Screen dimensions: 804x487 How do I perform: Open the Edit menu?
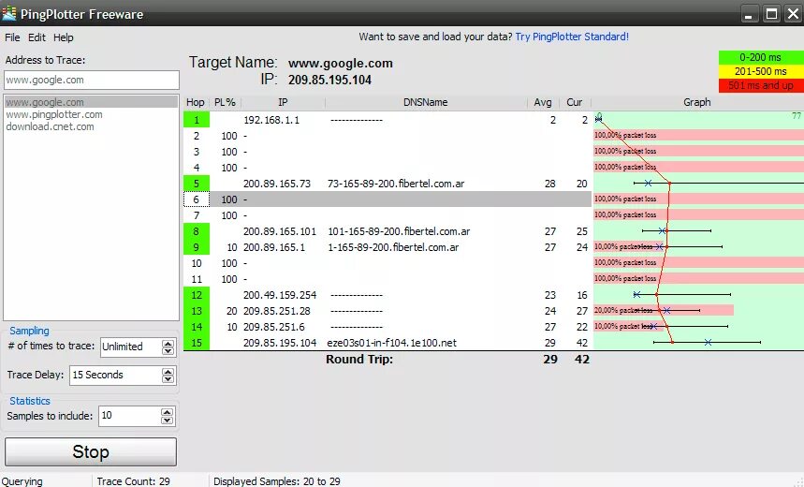click(x=37, y=37)
